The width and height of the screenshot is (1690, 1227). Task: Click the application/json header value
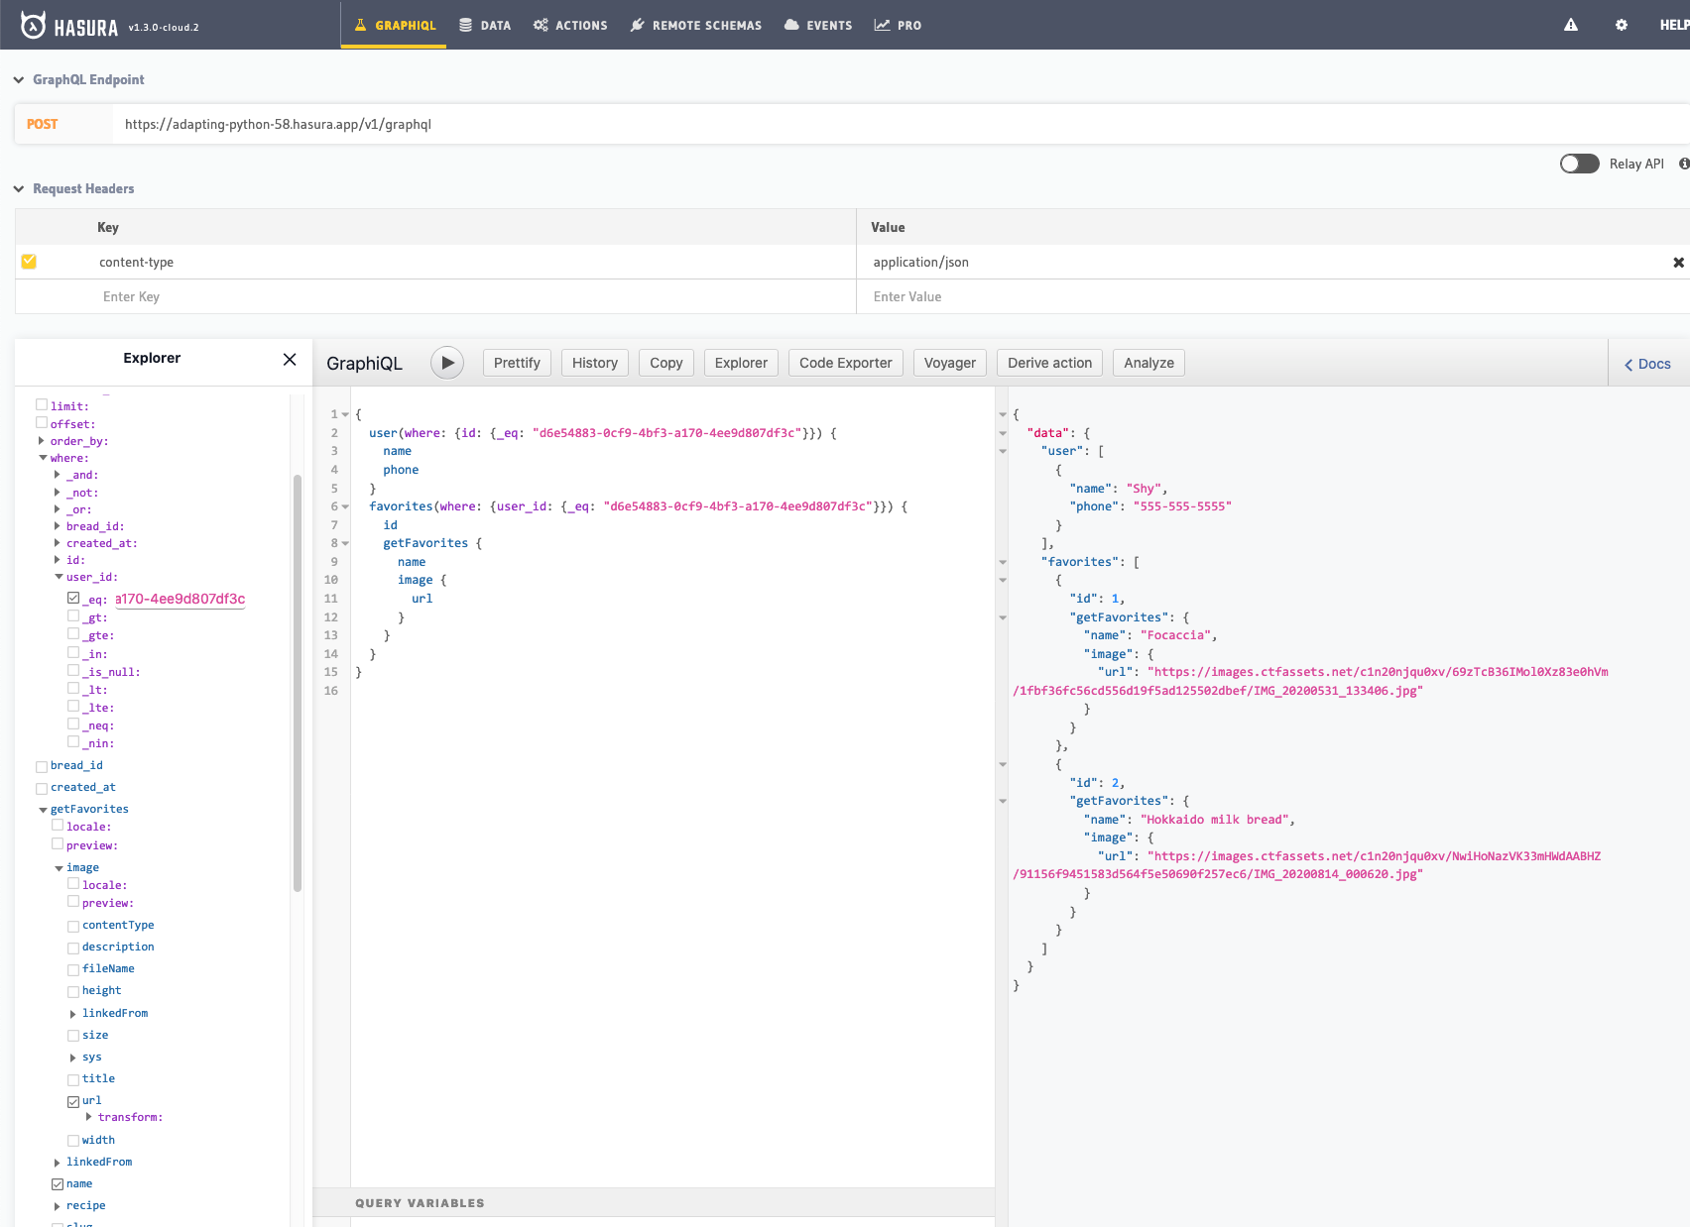920,262
